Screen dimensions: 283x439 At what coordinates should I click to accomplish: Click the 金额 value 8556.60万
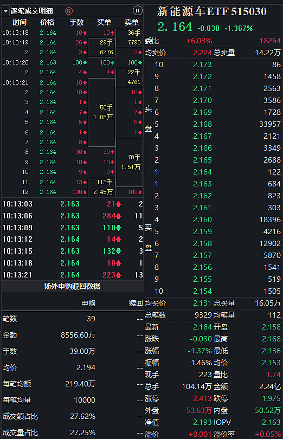coord(78,335)
